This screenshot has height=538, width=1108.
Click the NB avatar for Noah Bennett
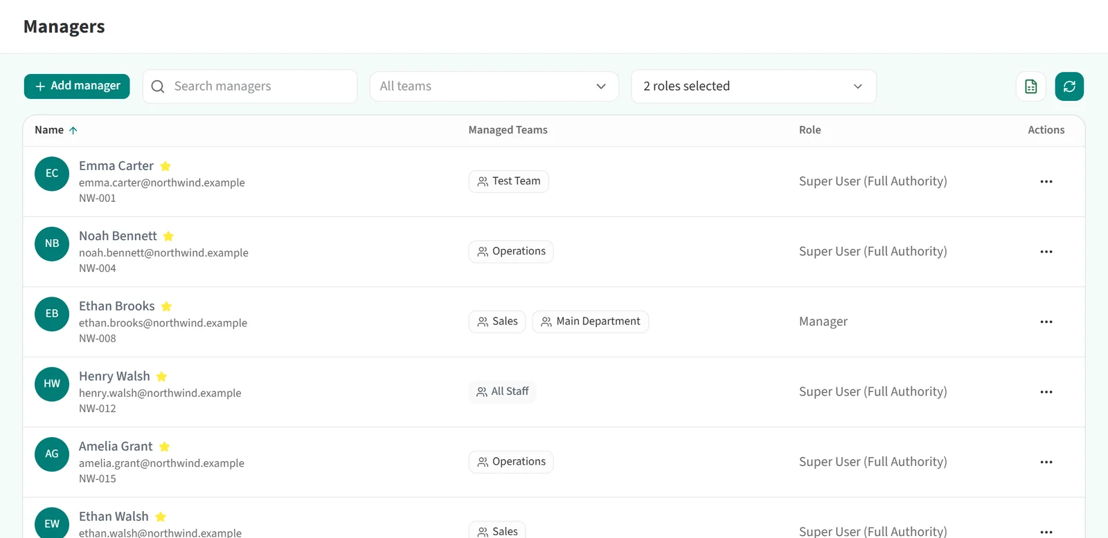(52, 243)
